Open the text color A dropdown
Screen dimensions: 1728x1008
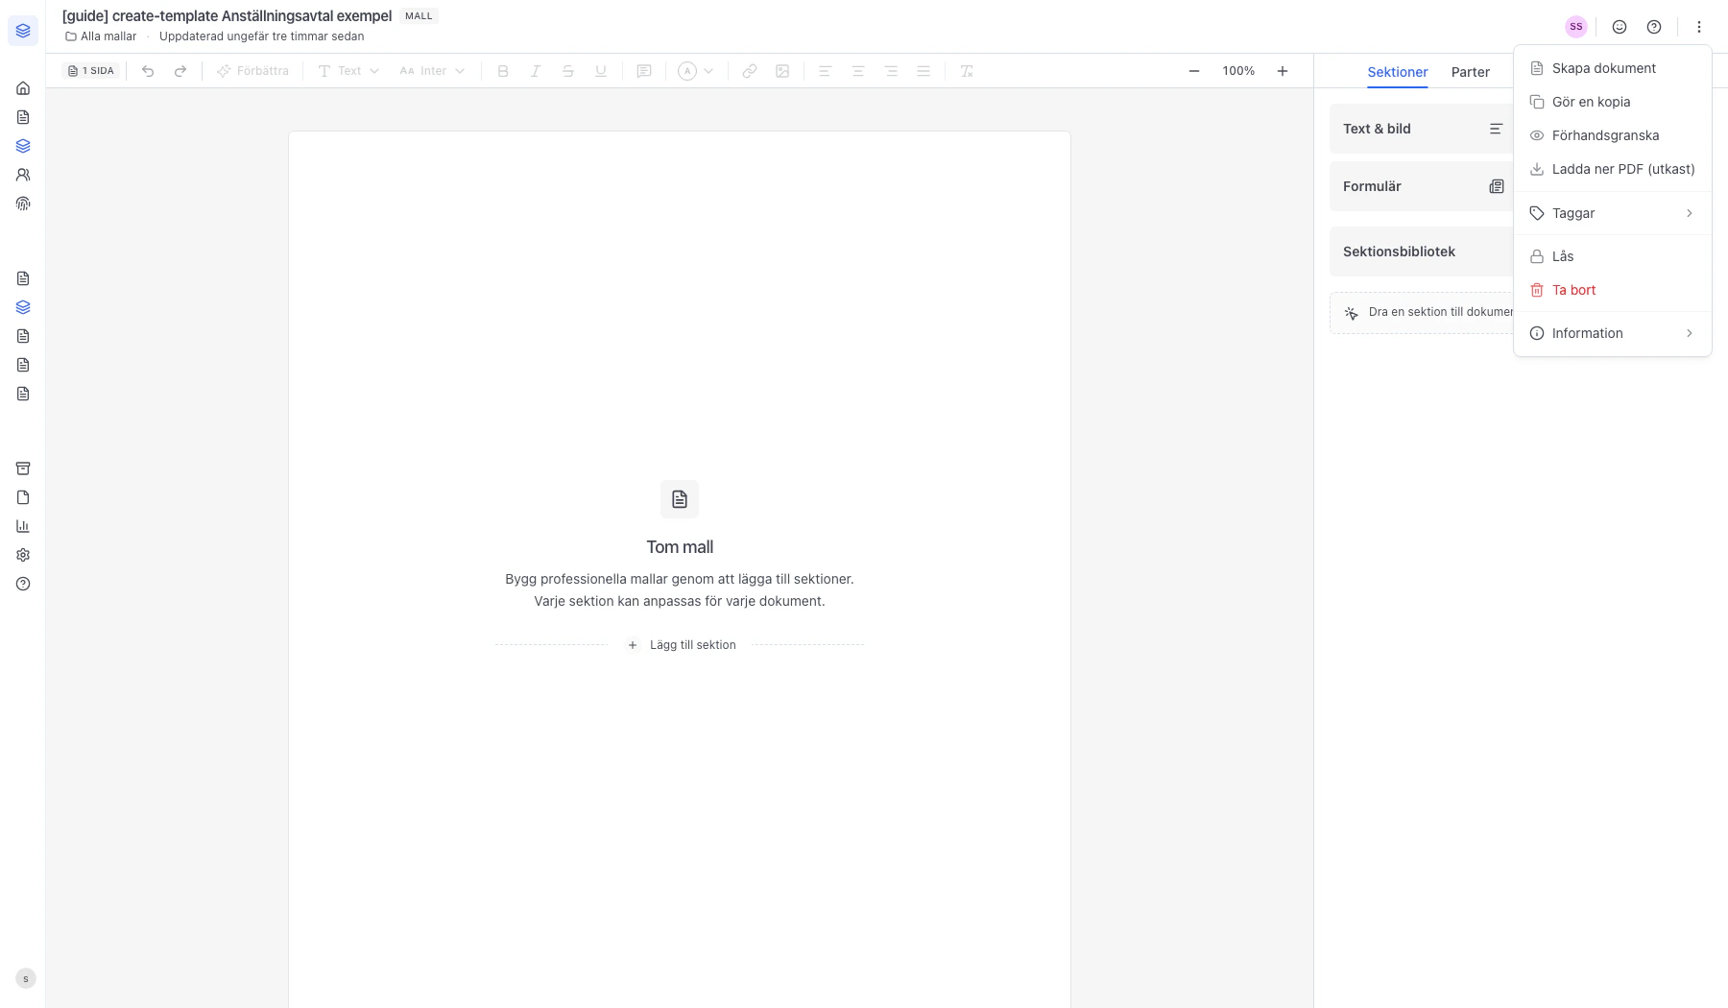pyautogui.click(x=696, y=71)
